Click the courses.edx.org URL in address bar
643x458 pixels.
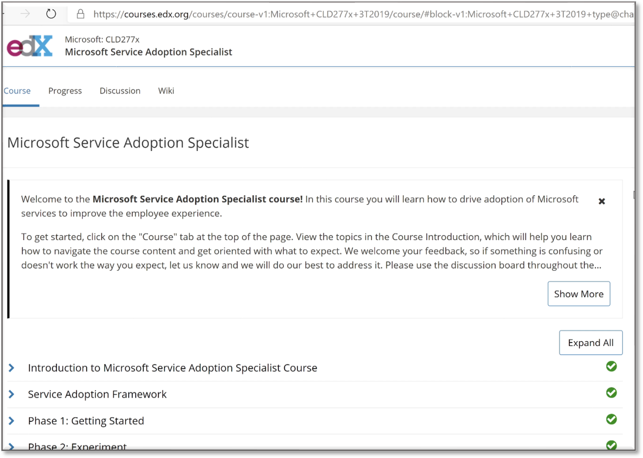click(363, 14)
